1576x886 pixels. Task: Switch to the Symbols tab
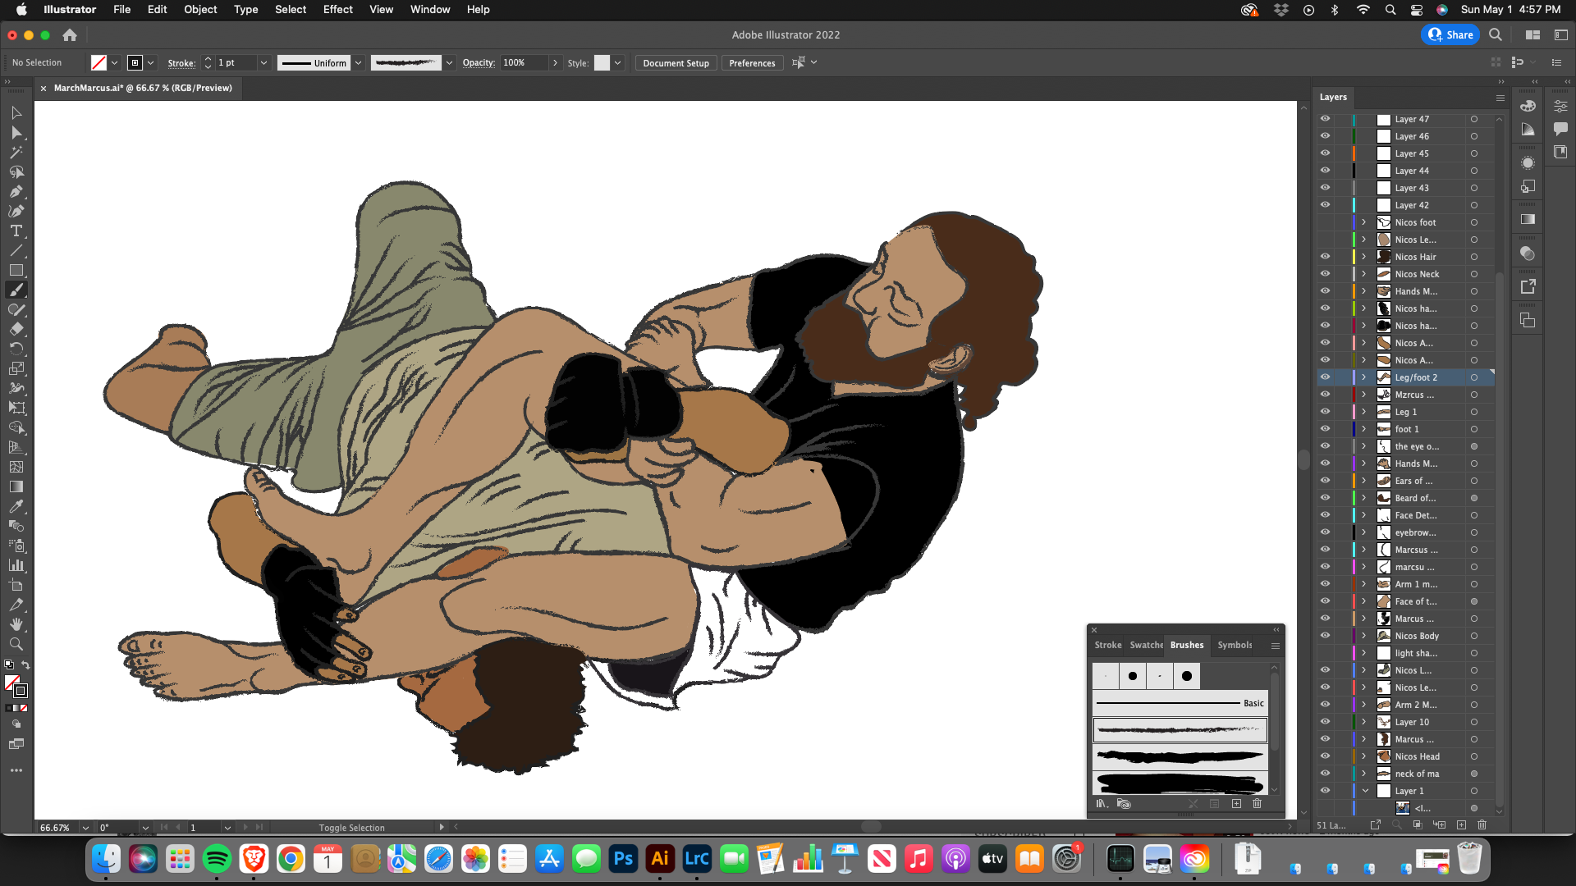1235,645
